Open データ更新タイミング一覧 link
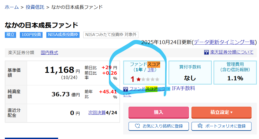The width and height of the screenshot is (259, 139). 224,42
